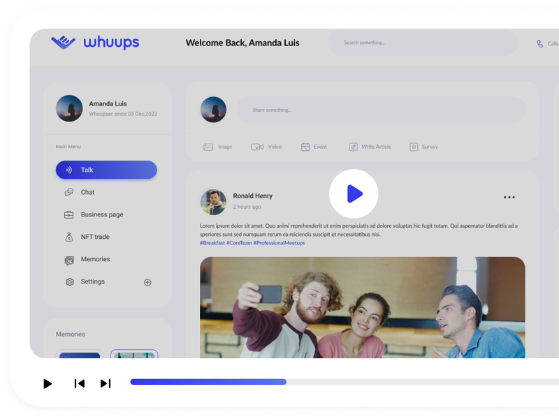559x419 pixels.
Task: Click the whuups logo icon
Action: click(63, 43)
